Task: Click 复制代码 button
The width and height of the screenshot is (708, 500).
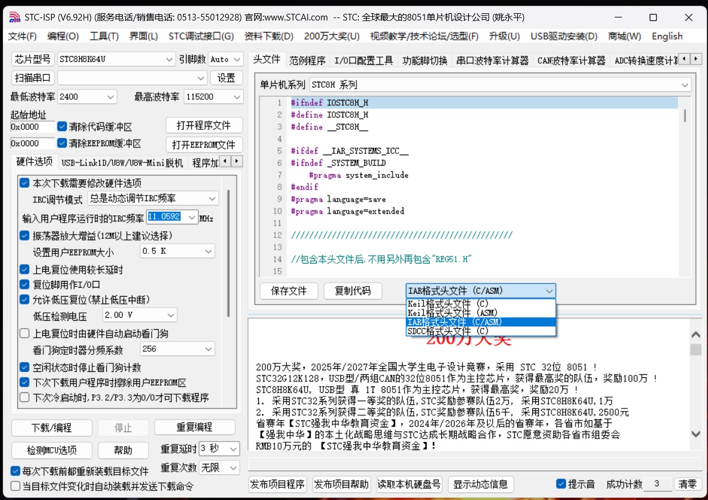Action: pos(353,291)
